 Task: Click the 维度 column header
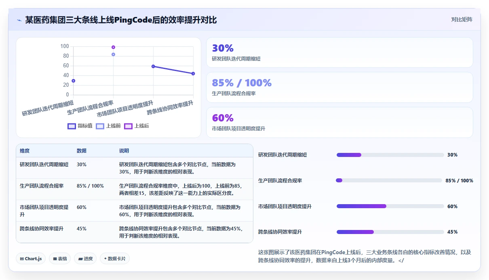pos(25,151)
